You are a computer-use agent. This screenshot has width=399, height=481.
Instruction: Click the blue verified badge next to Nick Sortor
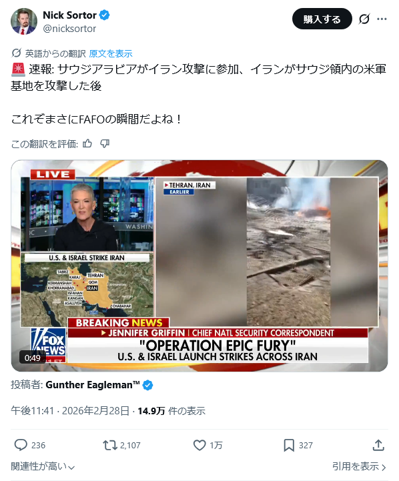point(105,15)
